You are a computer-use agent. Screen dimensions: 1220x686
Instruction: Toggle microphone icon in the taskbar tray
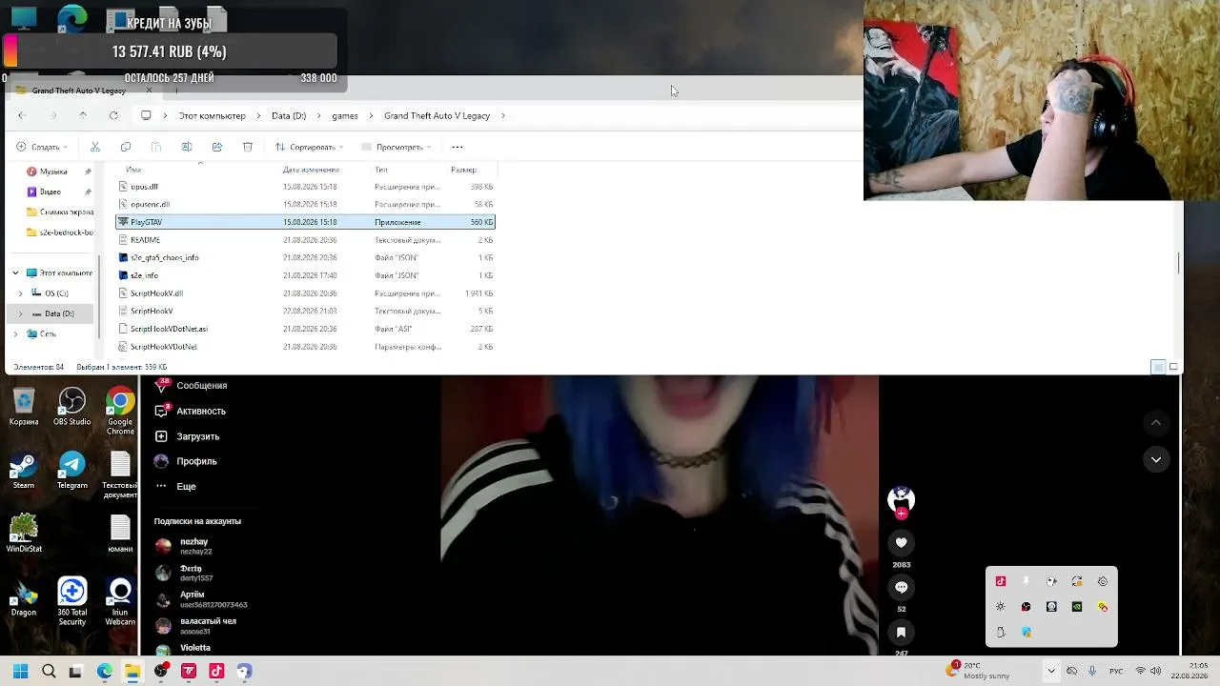click(1092, 671)
